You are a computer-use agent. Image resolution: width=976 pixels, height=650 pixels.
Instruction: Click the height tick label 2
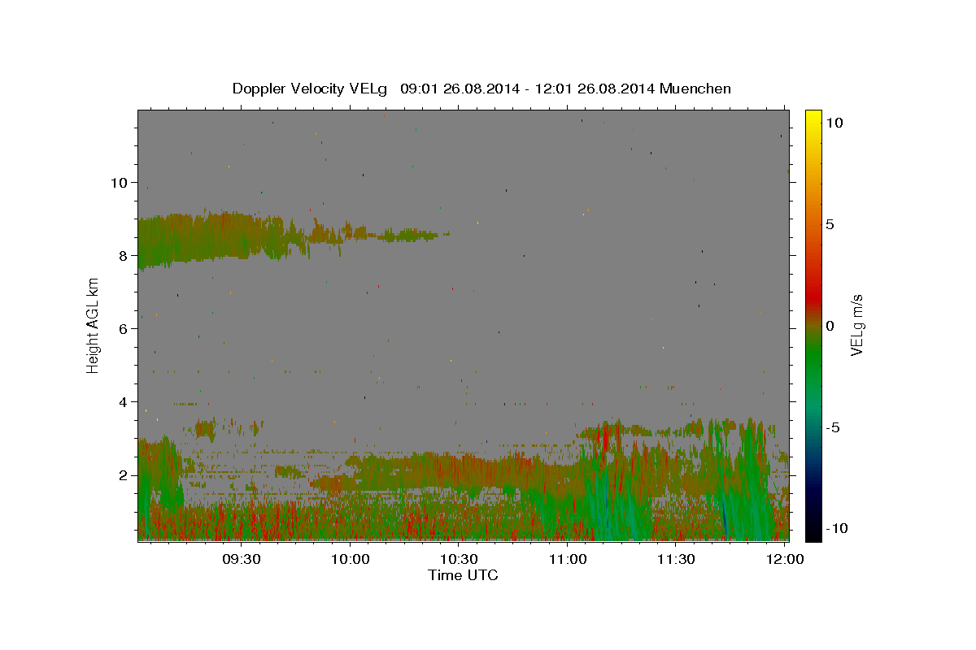(x=124, y=475)
